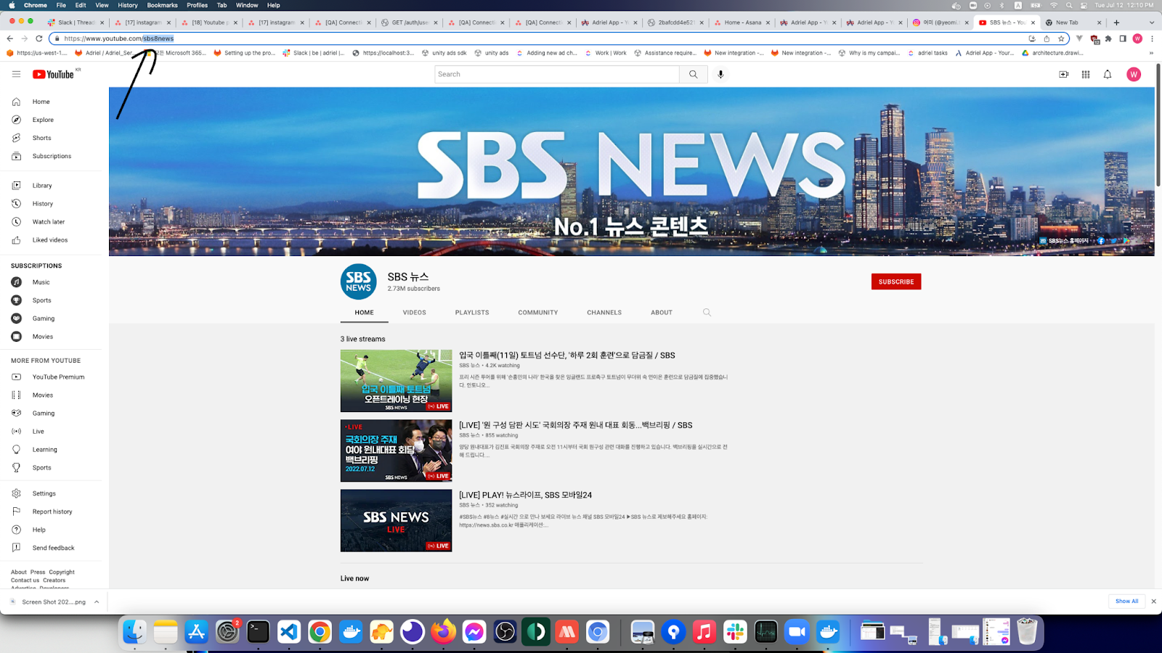The height and width of the screenshot is (653, 1162).
Task: Expand the downloaded Screen Shot file options
Action: 97,601
